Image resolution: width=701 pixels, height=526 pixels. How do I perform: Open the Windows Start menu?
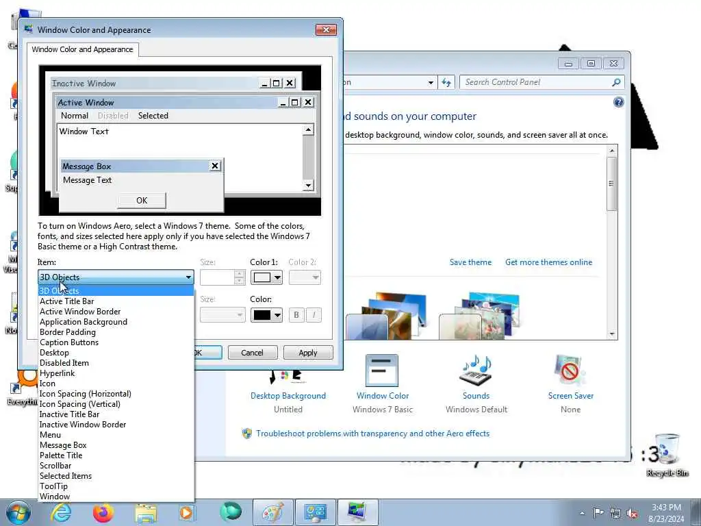pos(18,512)
